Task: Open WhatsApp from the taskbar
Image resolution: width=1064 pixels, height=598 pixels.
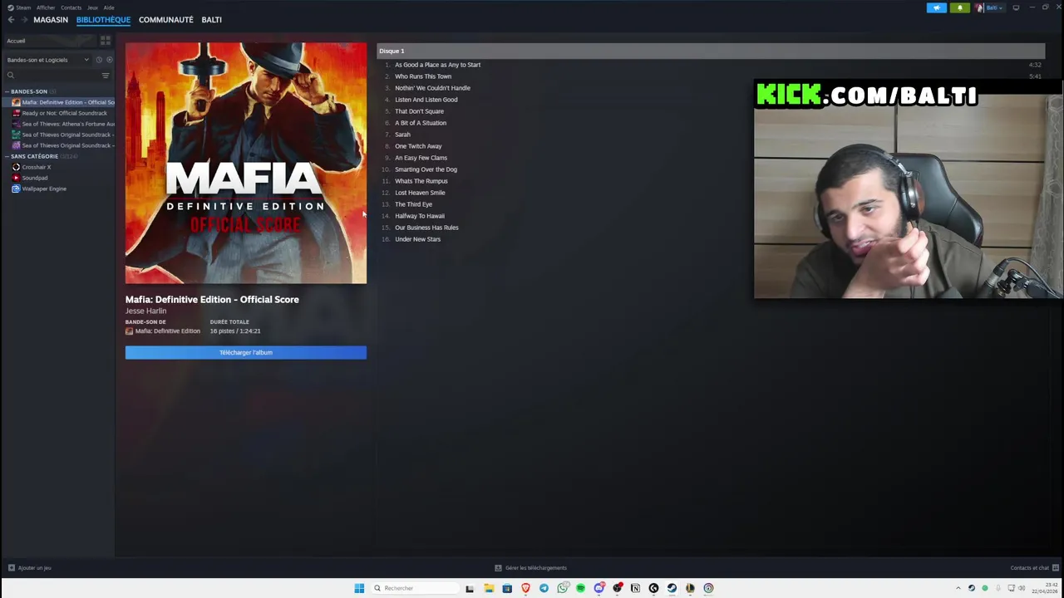Action: click(563, 588)
